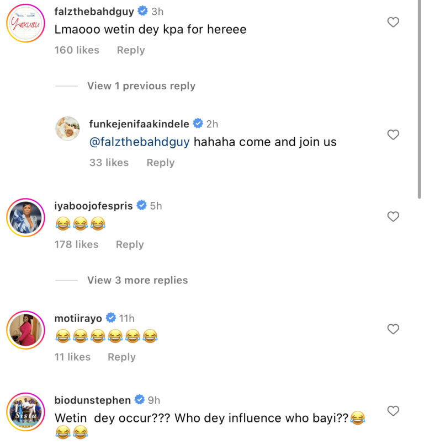Click Reply under iyaboojofespris's emojis
Screen dimensions: 424x445
coord(130,244)
